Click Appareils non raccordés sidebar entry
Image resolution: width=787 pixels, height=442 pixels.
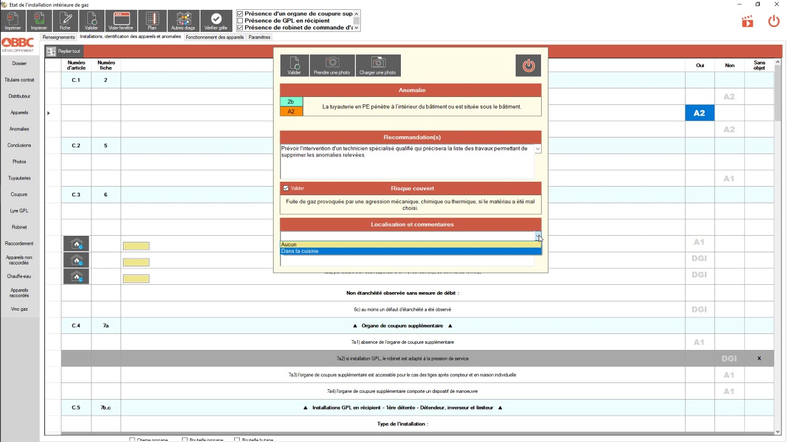19,260
